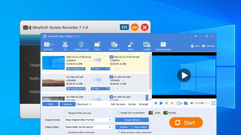Take a snapshot with the camera icon
This screenshot has height=135, width=241.
[x=178, y=103]
